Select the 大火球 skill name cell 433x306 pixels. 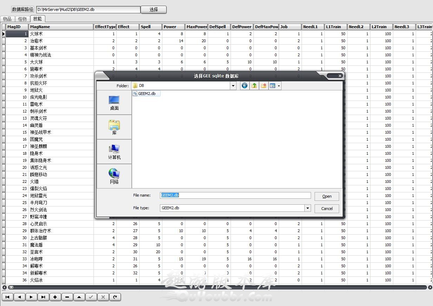pyautogui.click(x=61, y=62)
